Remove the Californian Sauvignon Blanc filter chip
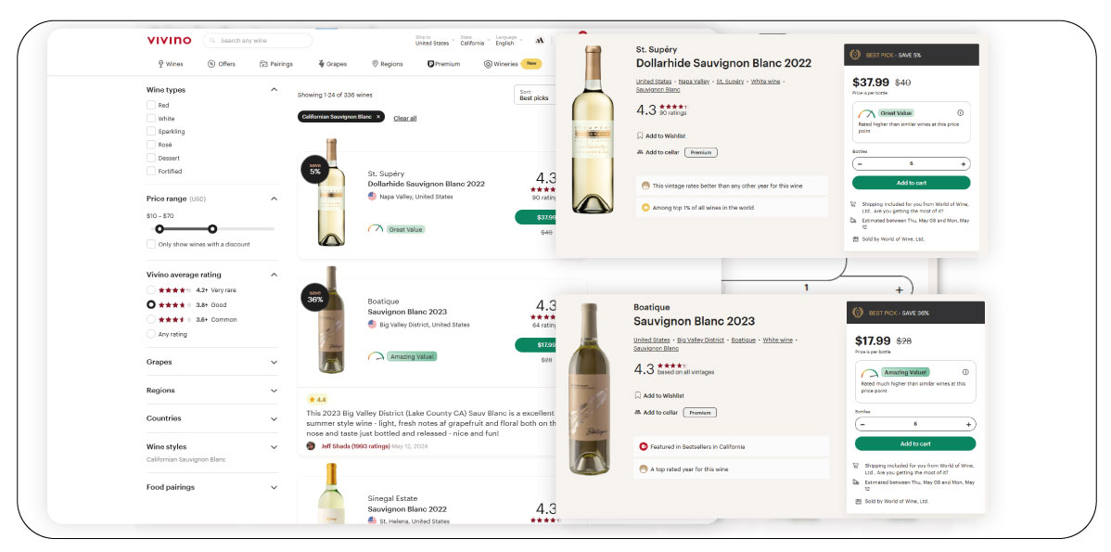This screenshot has width=1111, height=552. point(378,117)
